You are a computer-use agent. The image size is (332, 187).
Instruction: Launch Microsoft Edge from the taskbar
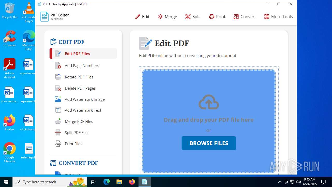tap(107, 182)
